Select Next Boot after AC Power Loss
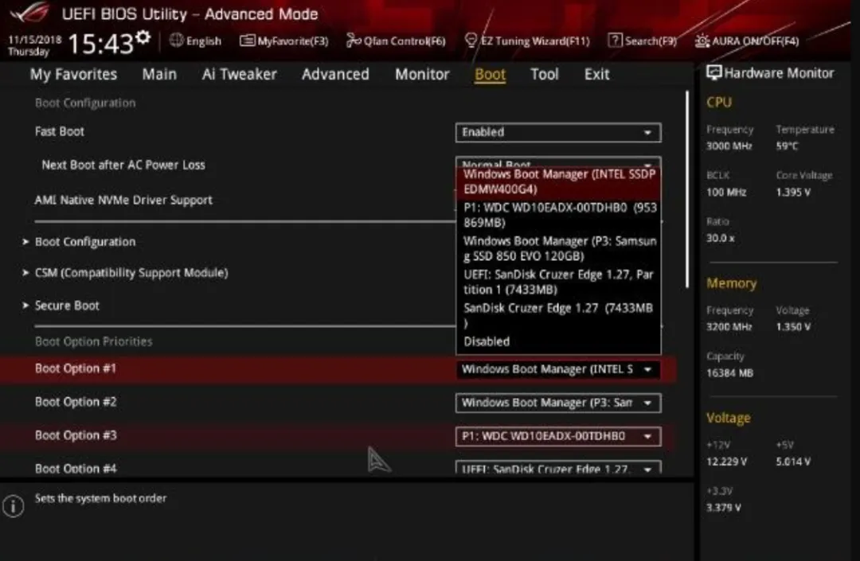Screen dimensions: 860x561 tap(123, 165)
